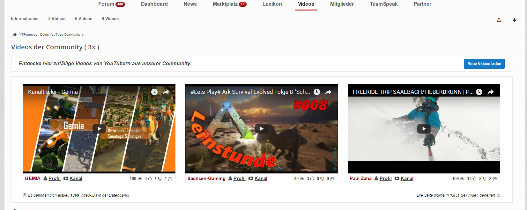This screenshot has height=210, width=527.
Task: Open Kanal link of Sachsen-Gaming
Action: coord(261,178)
